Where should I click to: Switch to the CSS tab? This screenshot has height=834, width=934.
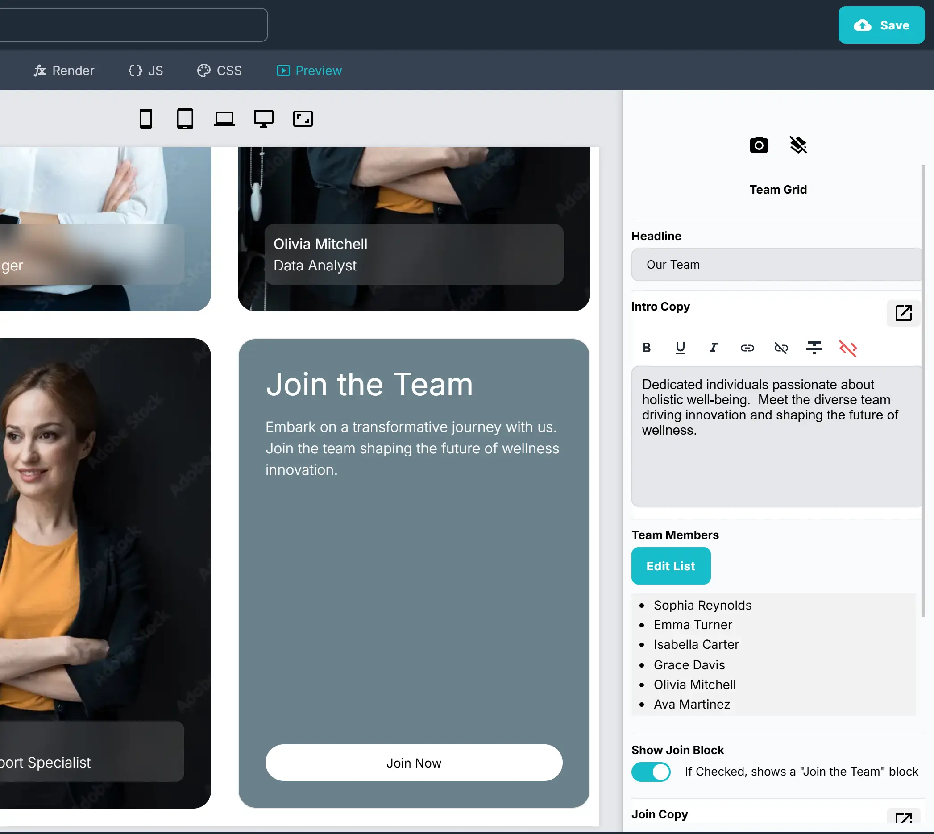click(x=219, y=70)
